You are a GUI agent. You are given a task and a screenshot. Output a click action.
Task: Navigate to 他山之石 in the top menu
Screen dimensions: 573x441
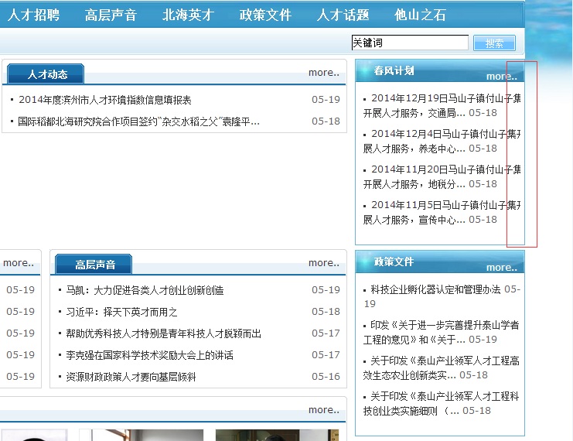[x=420, y=15]
